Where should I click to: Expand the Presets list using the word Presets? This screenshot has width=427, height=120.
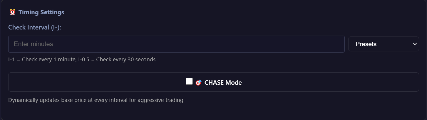coord(366,44)
